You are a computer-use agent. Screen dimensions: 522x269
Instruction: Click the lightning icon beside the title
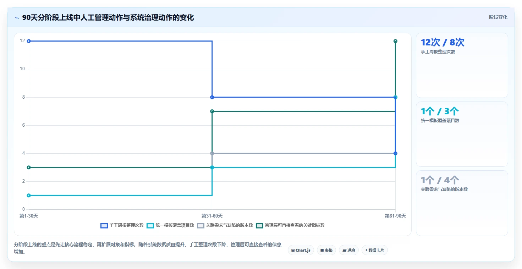(17, 18)
